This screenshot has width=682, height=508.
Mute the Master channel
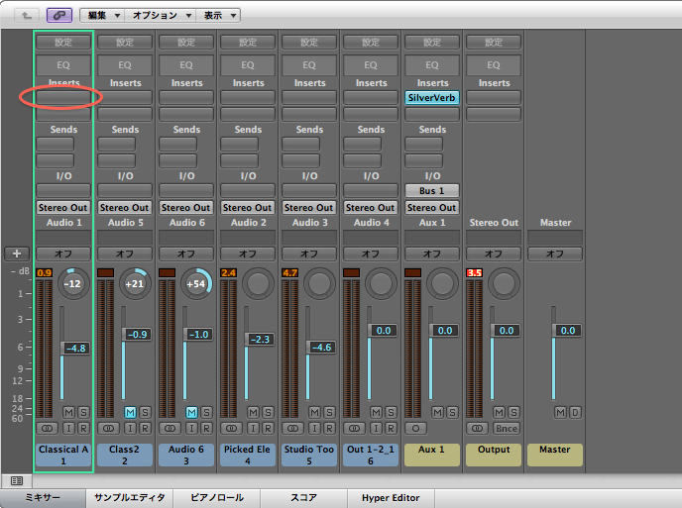click(x=561, y=412)
